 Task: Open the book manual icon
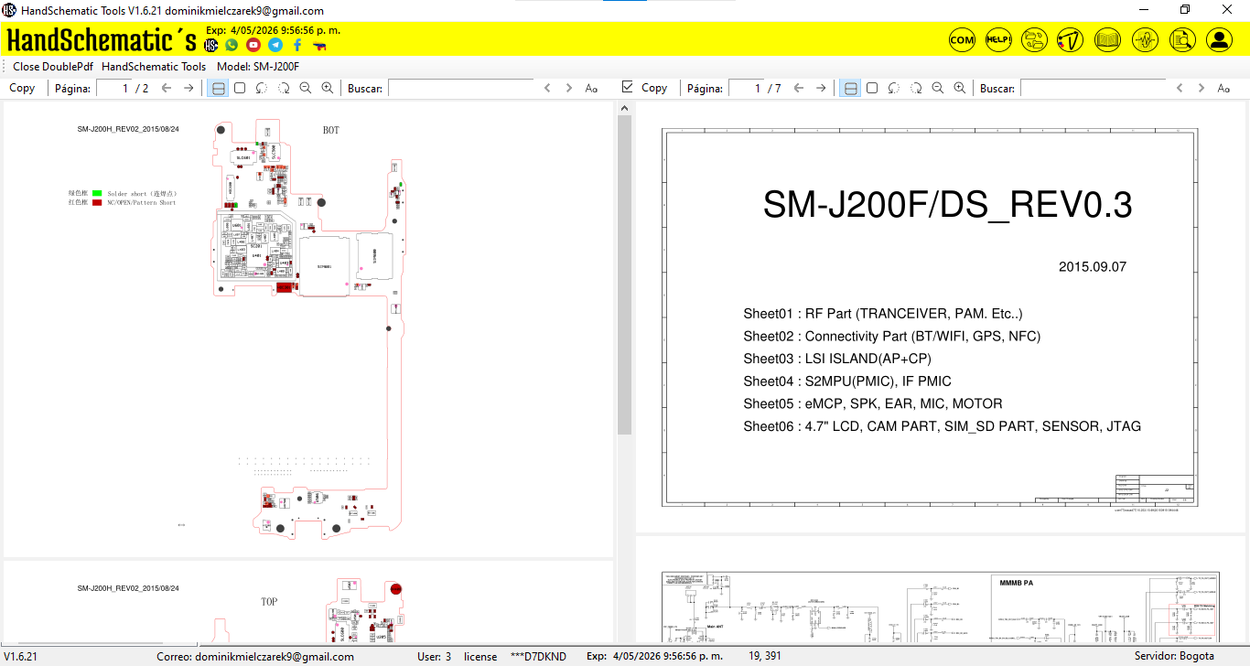tap(1108, 39)
